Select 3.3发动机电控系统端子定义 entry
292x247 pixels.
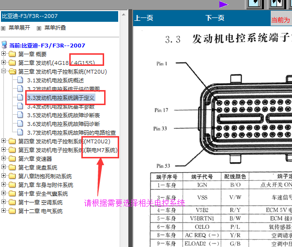pos(61,98)
